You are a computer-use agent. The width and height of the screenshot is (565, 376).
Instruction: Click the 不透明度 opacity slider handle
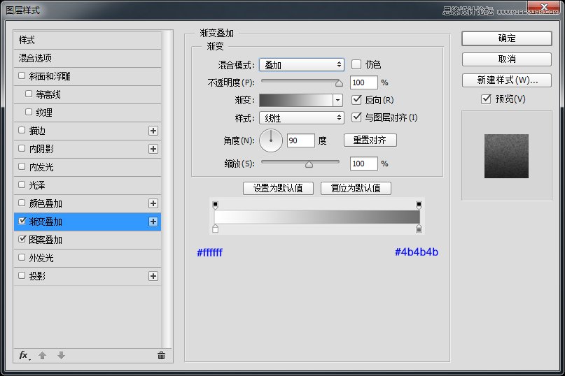click(339, 83)
